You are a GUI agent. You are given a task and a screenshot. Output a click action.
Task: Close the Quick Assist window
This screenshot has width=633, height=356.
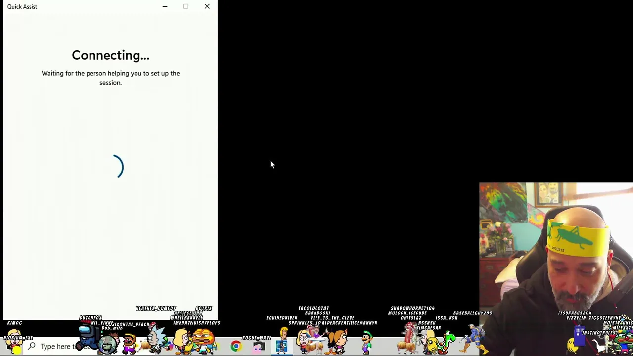coord(207,6)
